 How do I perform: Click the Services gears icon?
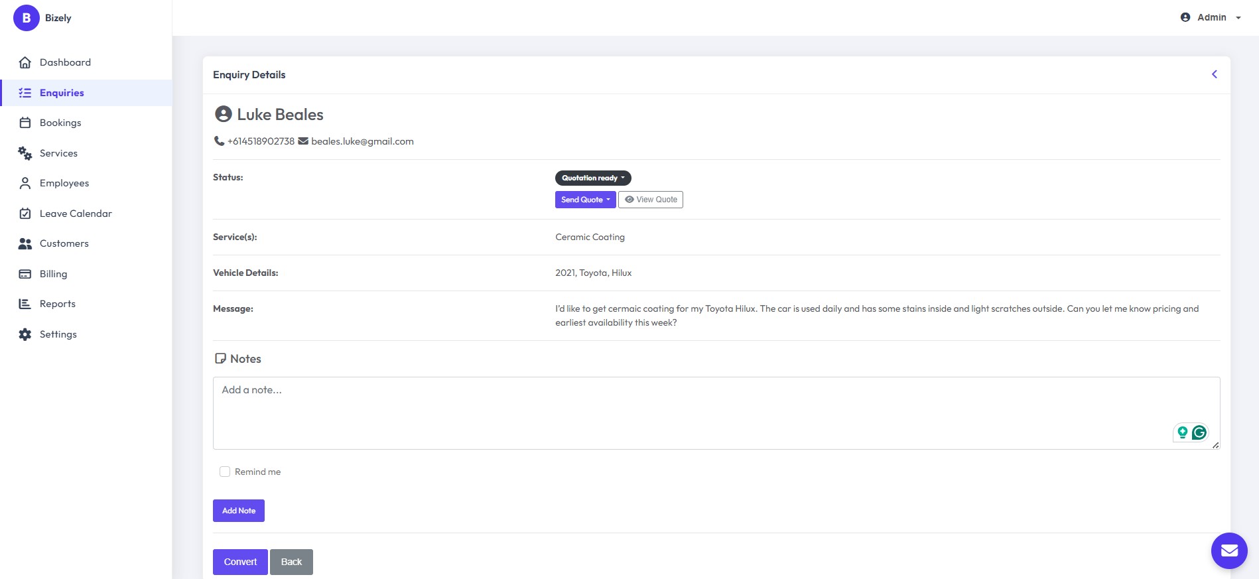click(25, 153)
